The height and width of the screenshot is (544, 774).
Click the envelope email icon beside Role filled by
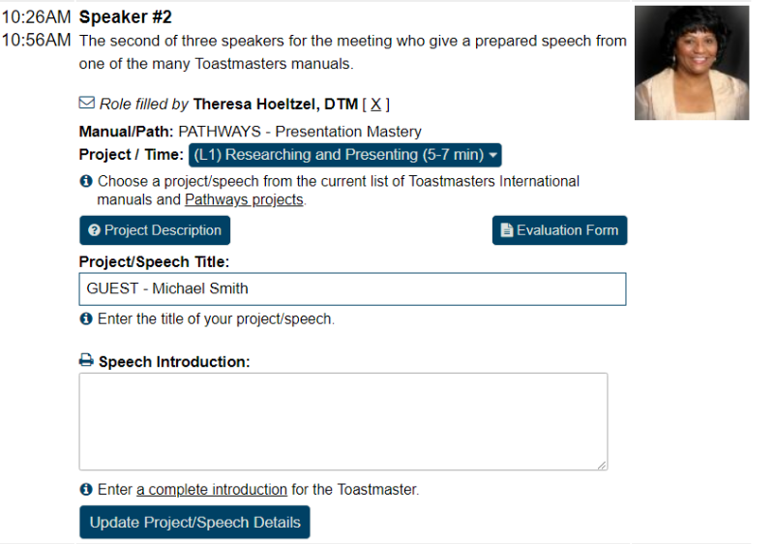tap(86, 103)
